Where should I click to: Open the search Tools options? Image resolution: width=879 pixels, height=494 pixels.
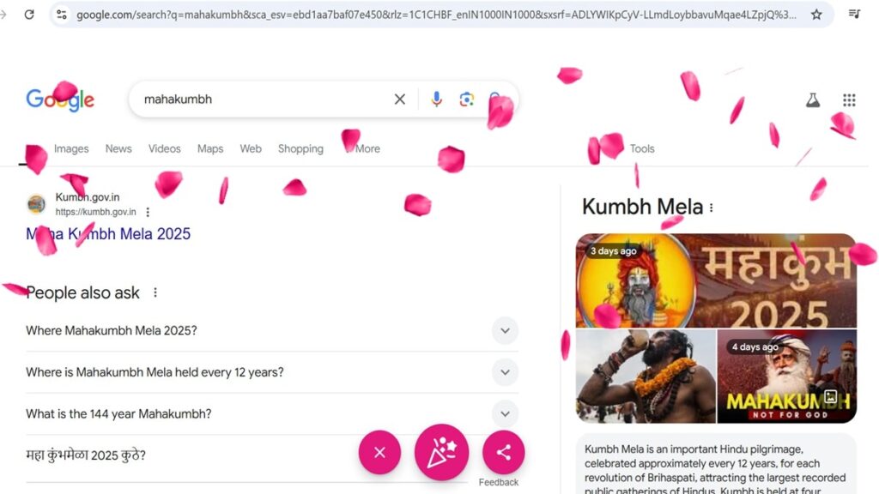click(x=642, y=148)
